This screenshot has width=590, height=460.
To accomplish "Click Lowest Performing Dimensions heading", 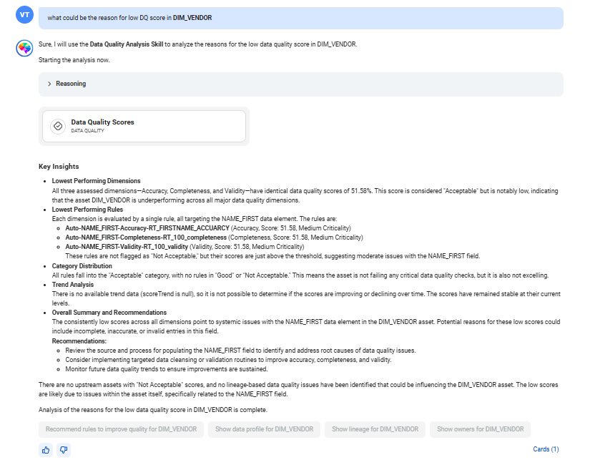I will [x=96, y=181].
